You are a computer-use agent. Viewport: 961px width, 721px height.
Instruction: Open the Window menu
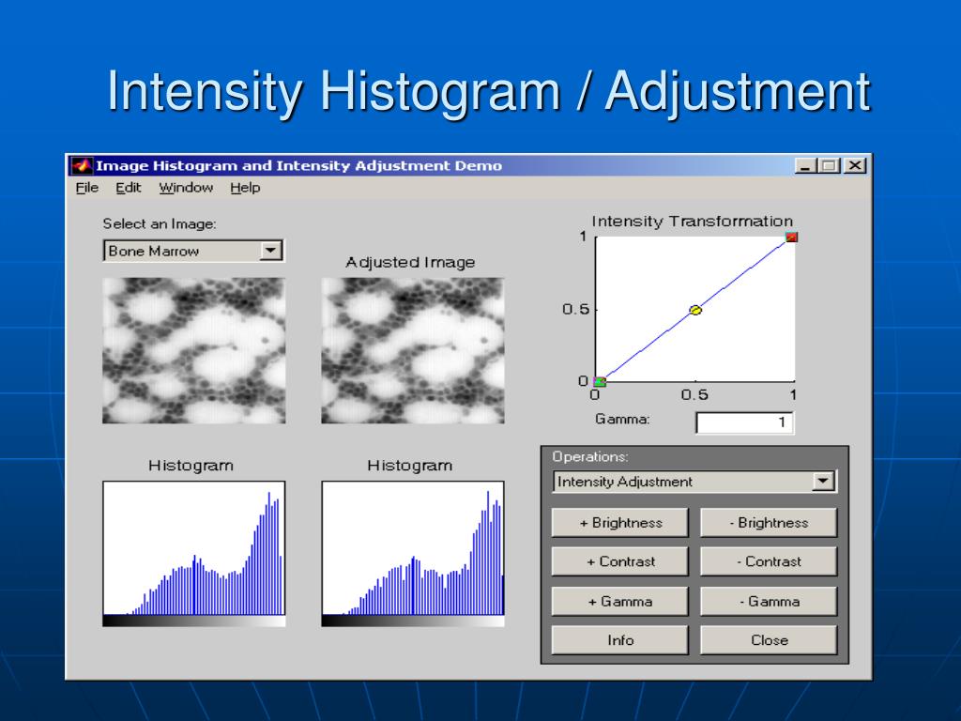(x=186, y=188)
